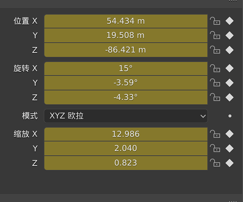This screenshot has width=243, height=202.
Task: Click the Scale X field showing 12.986
Action: 126,134
